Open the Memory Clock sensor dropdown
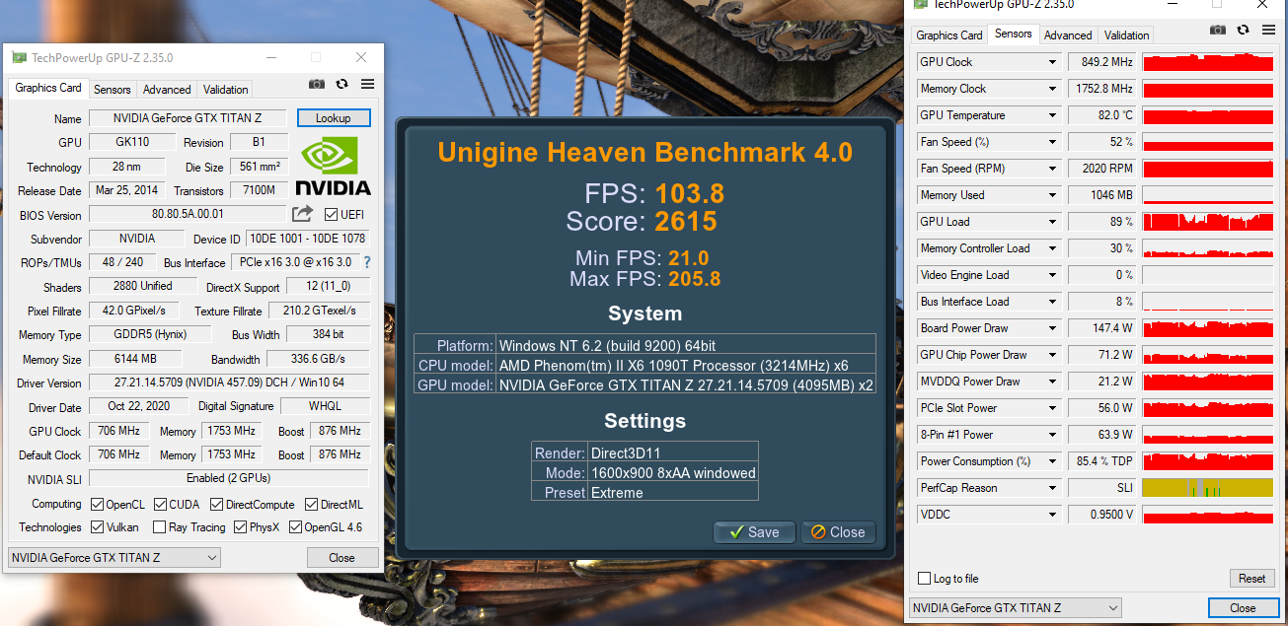Viewport: 1288px width, 626px height. click(1052, 89)
